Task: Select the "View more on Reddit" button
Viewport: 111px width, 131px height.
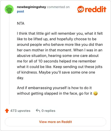Action: point(56,122)
